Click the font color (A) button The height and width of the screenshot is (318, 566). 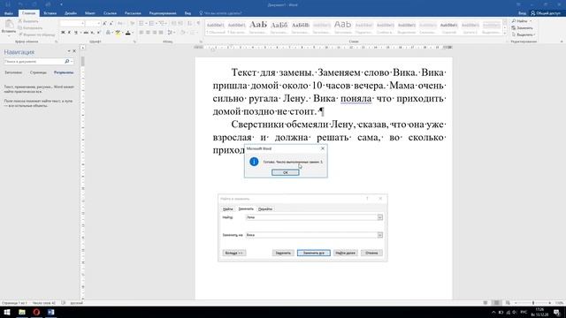click(x=127, y=33)
